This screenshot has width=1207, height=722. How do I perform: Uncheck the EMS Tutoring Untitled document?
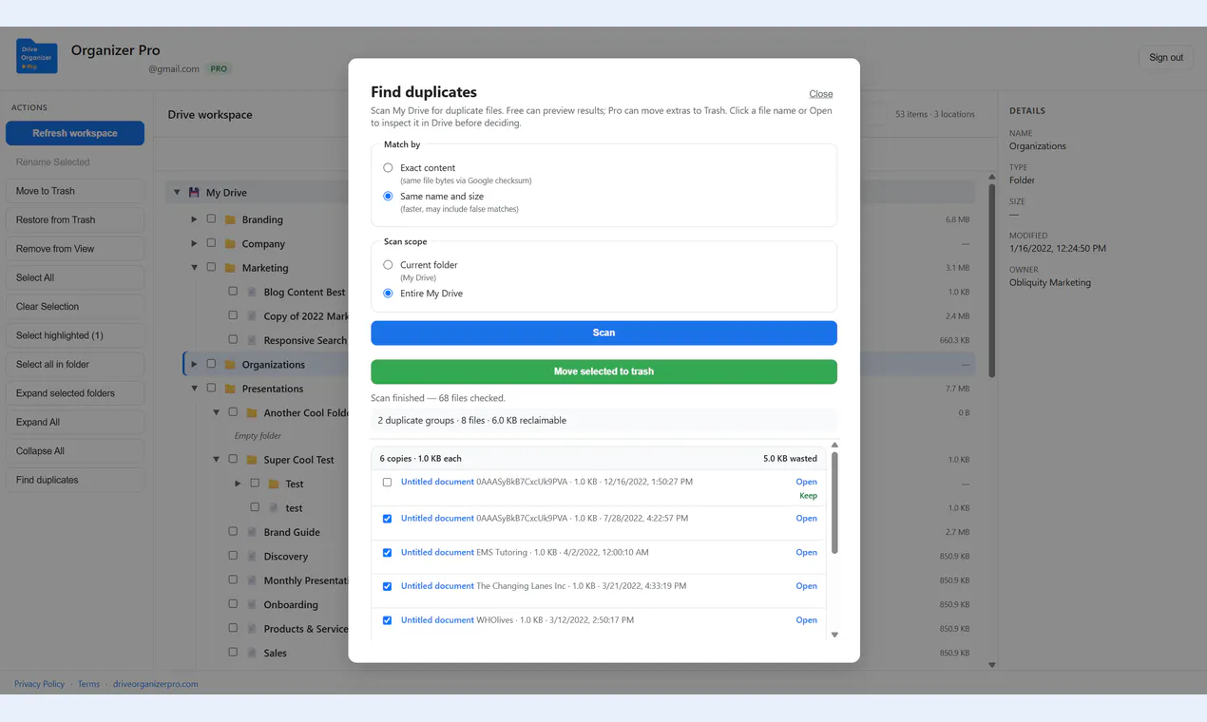(x=387, y=552)
